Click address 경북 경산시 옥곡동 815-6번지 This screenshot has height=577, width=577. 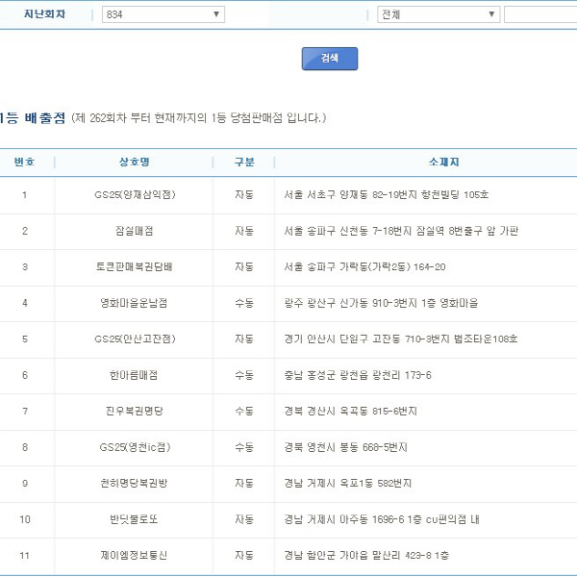(350, 411)
